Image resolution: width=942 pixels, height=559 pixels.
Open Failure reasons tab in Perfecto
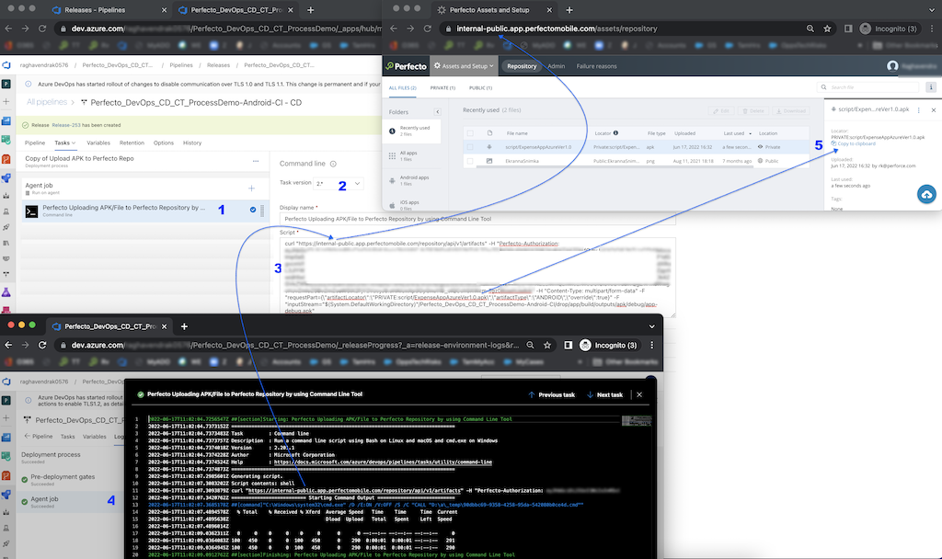point(596,66)
